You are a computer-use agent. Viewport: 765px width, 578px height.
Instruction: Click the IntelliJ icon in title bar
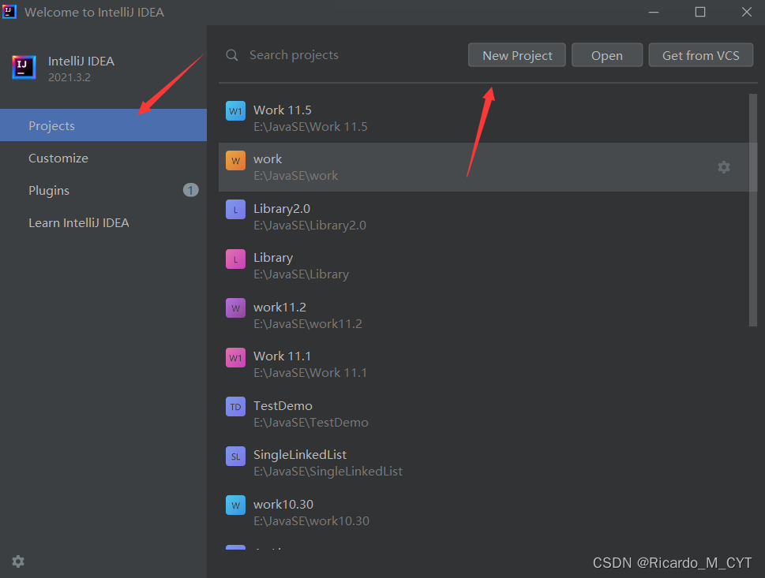click(x=9, y=12)
